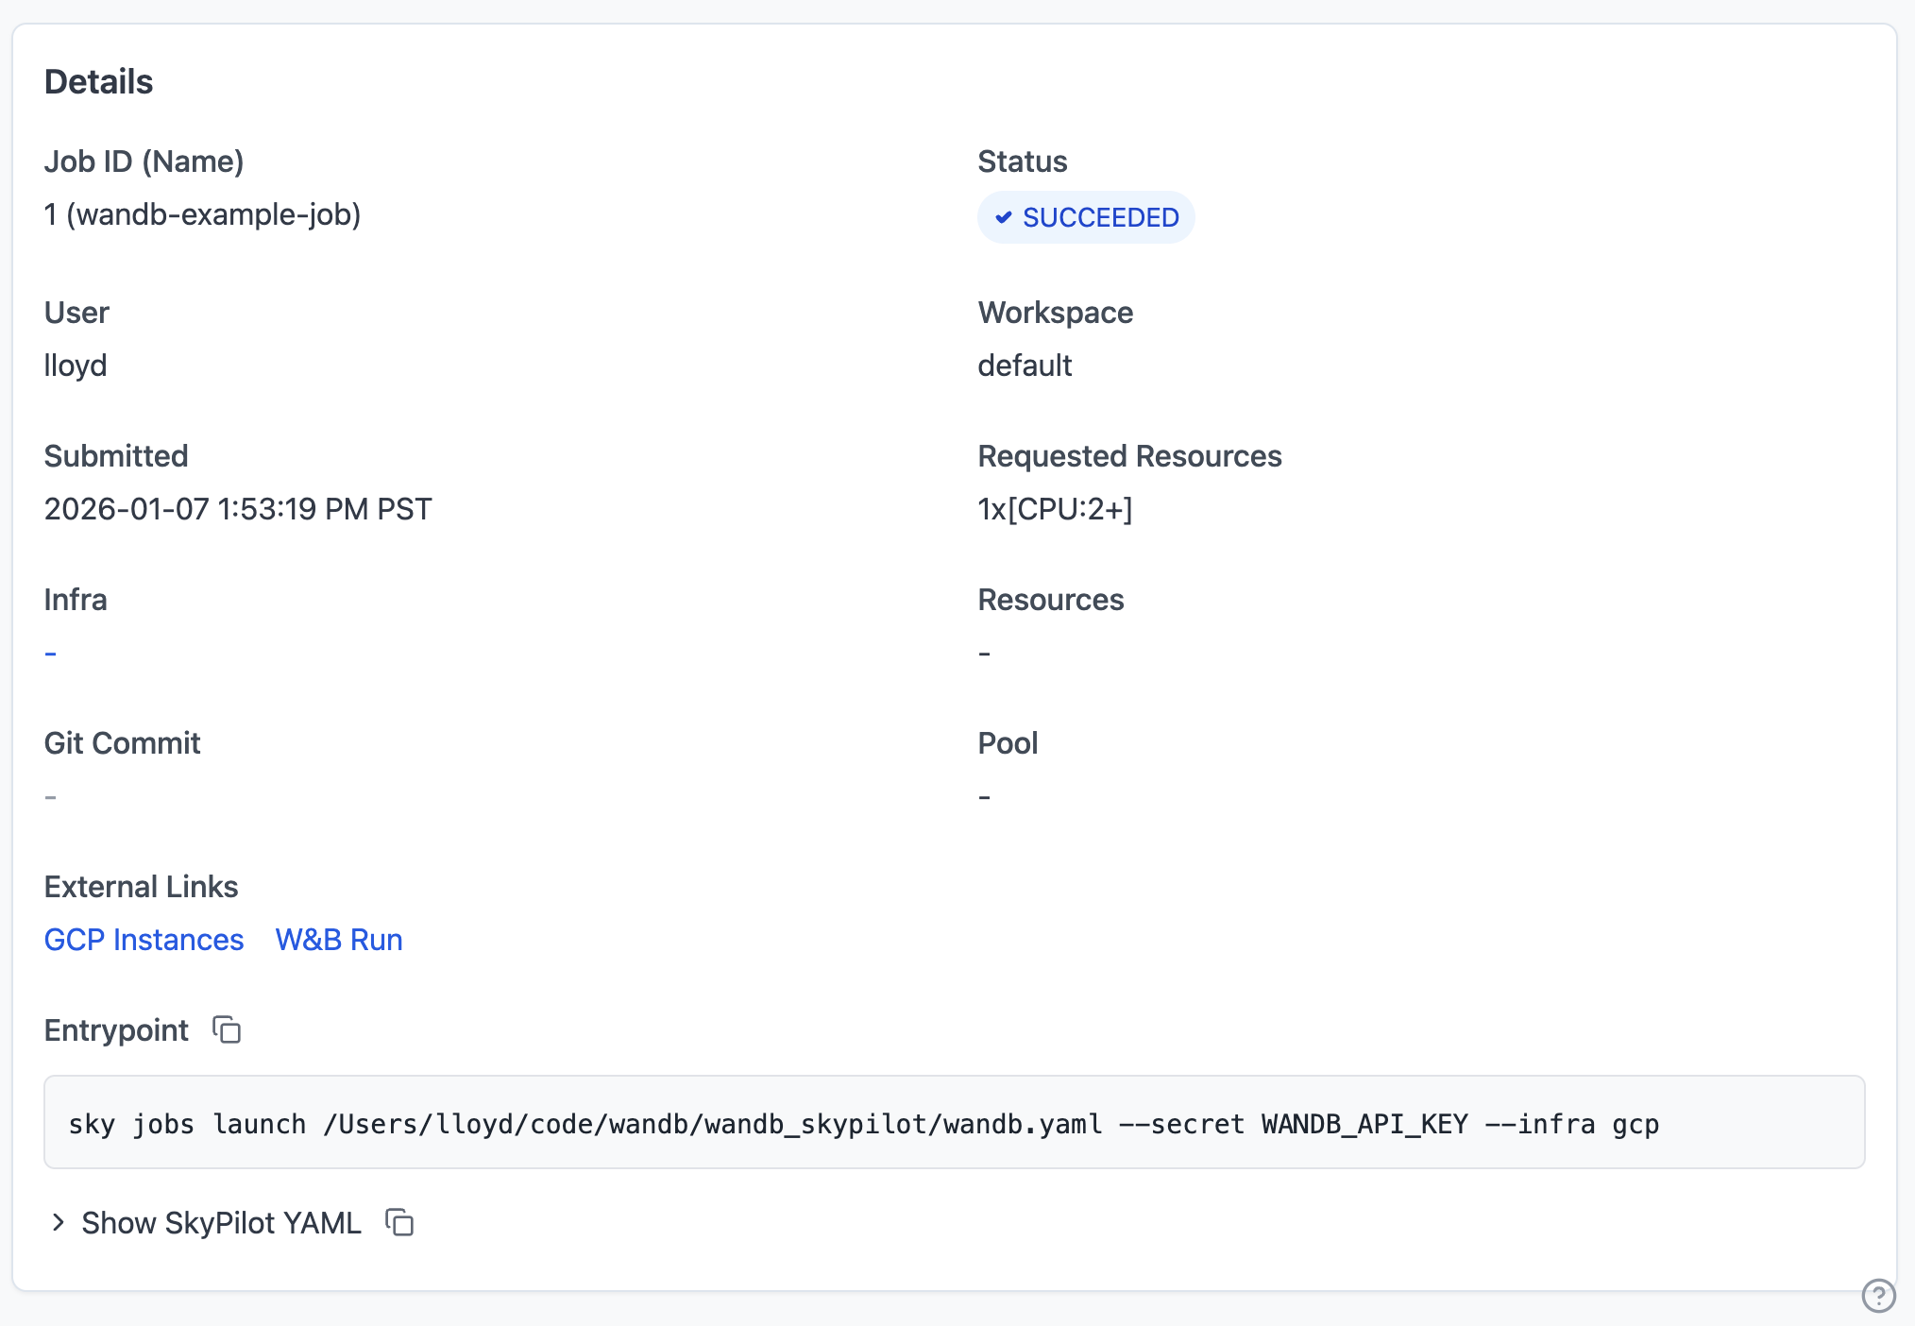The height and width of the screenshot is (1326, 1915).
Task: Click the blue dash under Infra
Action: [51, 653]
